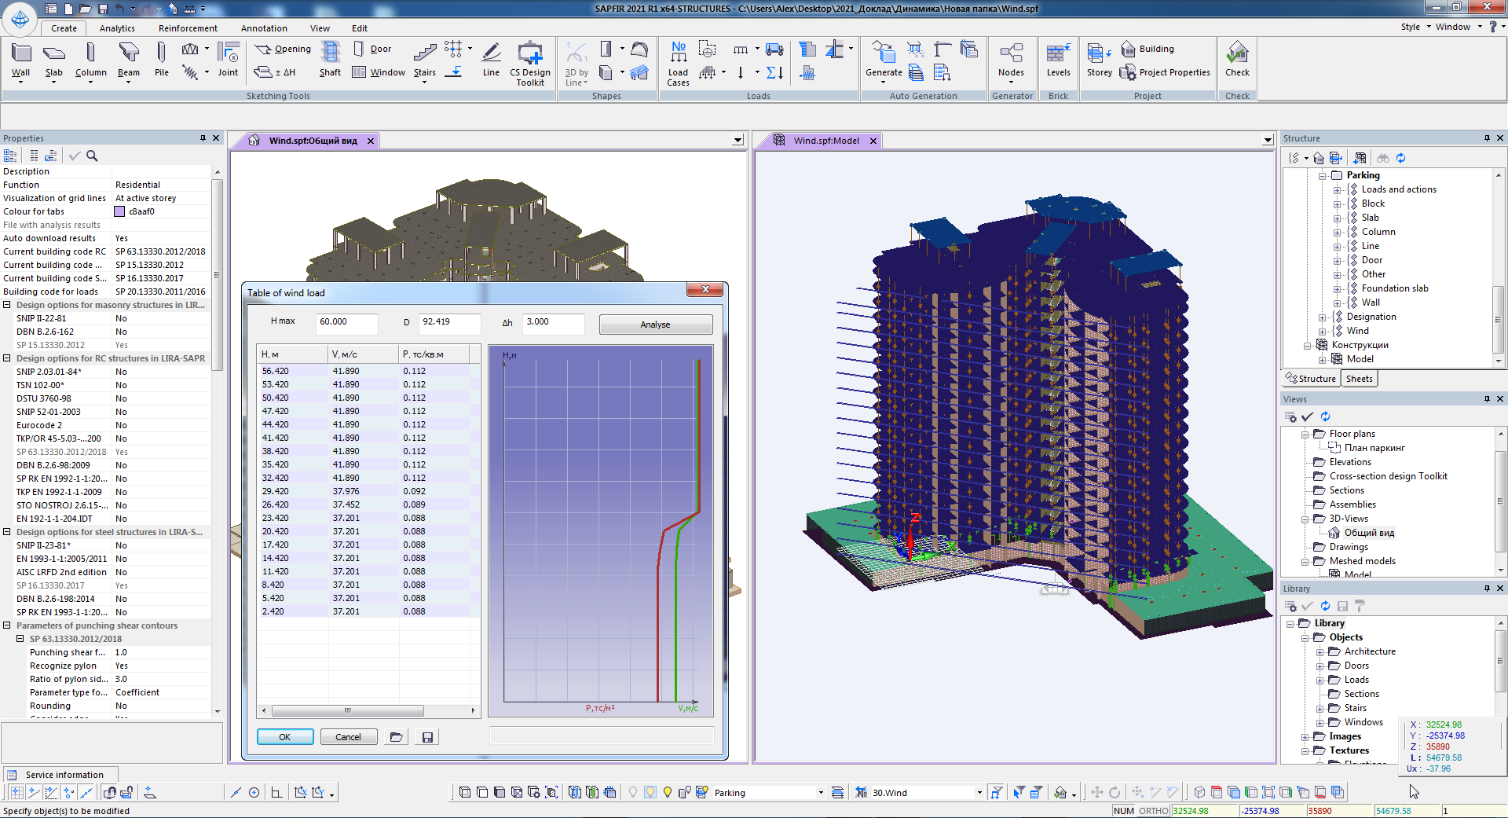This screenshot has height=818, width=1508.
Task: Switch to the Analytics ribbon tab
Action: [x=117, y=28]
